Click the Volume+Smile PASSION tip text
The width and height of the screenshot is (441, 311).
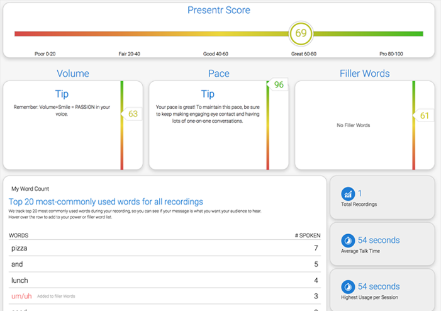click(62, 111)
